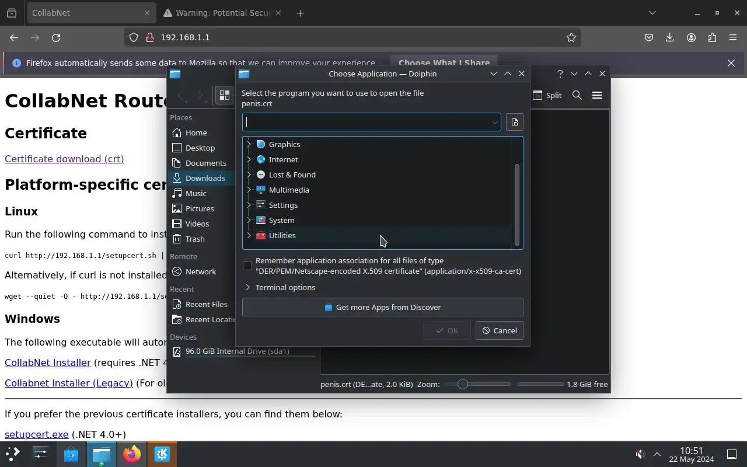This screenshot has height=467, width=747.
Task: Click show desktop icon in the panel
Action: click(732, 454)
